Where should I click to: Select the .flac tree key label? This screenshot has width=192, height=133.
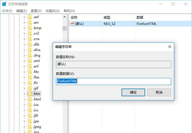point(36,77)
